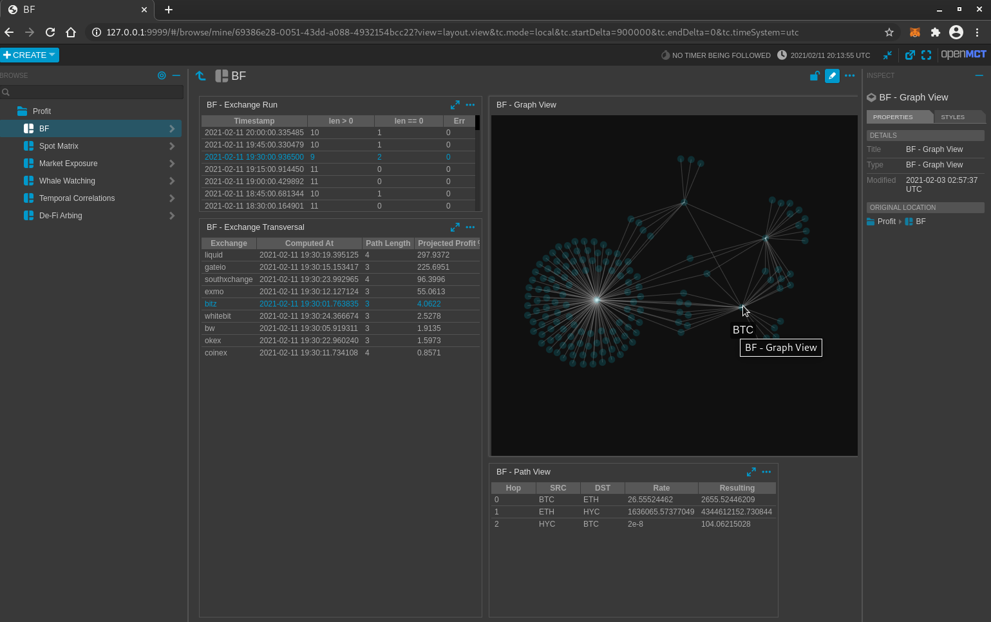Click the edit pencil button
The image size is (991, 622).
pyautogui.click(x=832, y=76)
